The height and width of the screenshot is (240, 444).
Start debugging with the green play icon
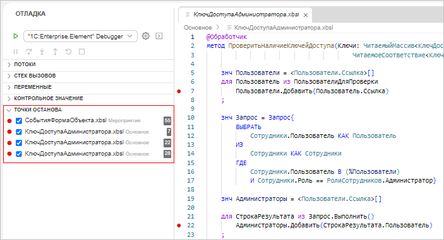point(16,36)
